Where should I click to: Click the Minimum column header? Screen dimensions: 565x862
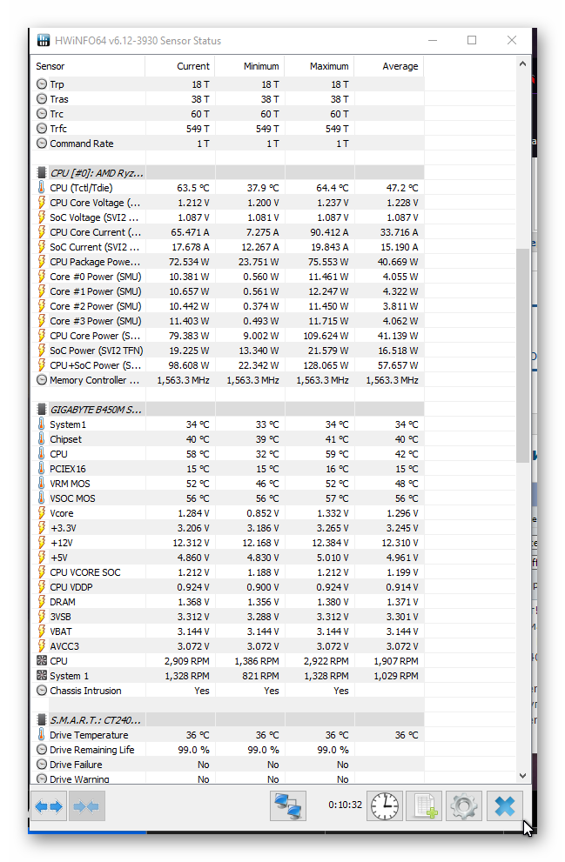pyautogui.click(x=250, y=66)
